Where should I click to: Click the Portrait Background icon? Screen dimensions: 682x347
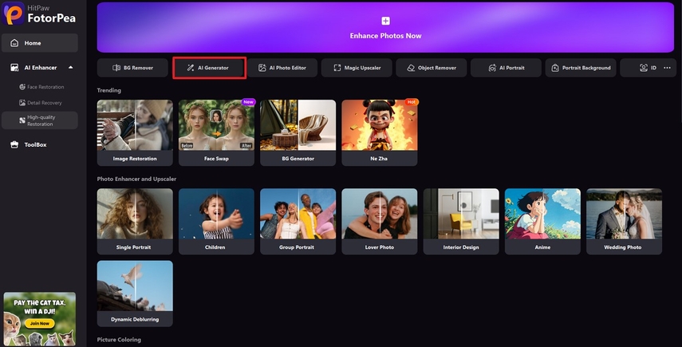(x=555, y=68)
